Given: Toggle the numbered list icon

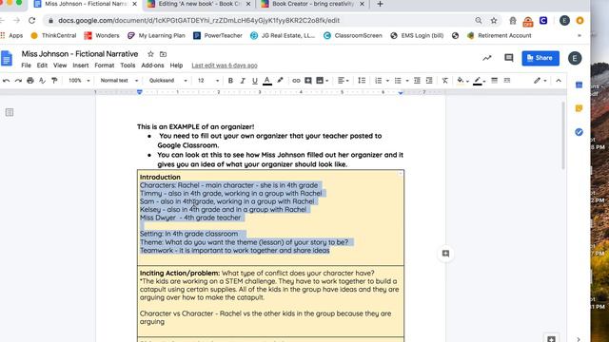Looking at the screenshot, I should tap(379, 81).
